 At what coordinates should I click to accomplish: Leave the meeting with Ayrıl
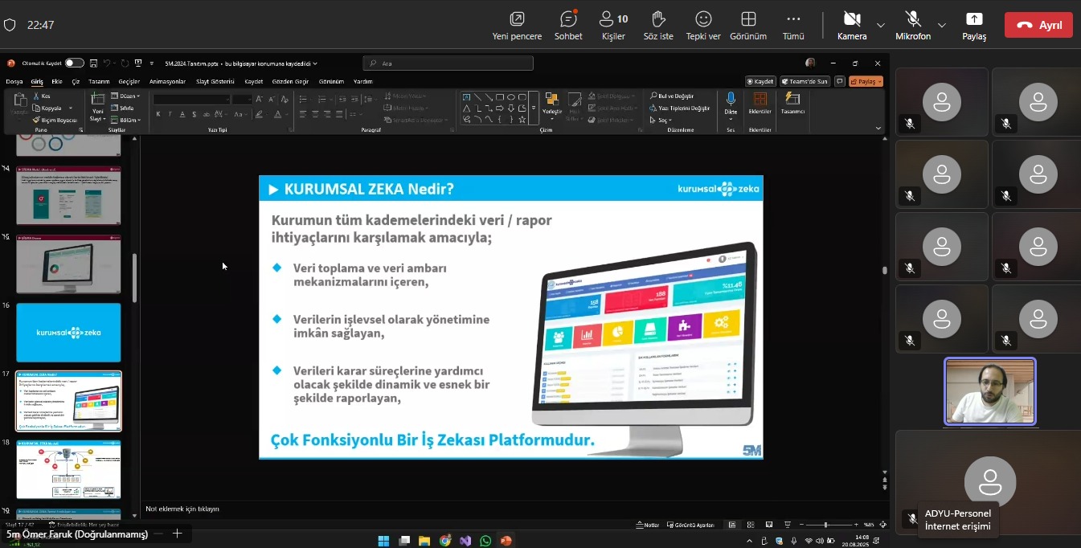(1038, 25)
